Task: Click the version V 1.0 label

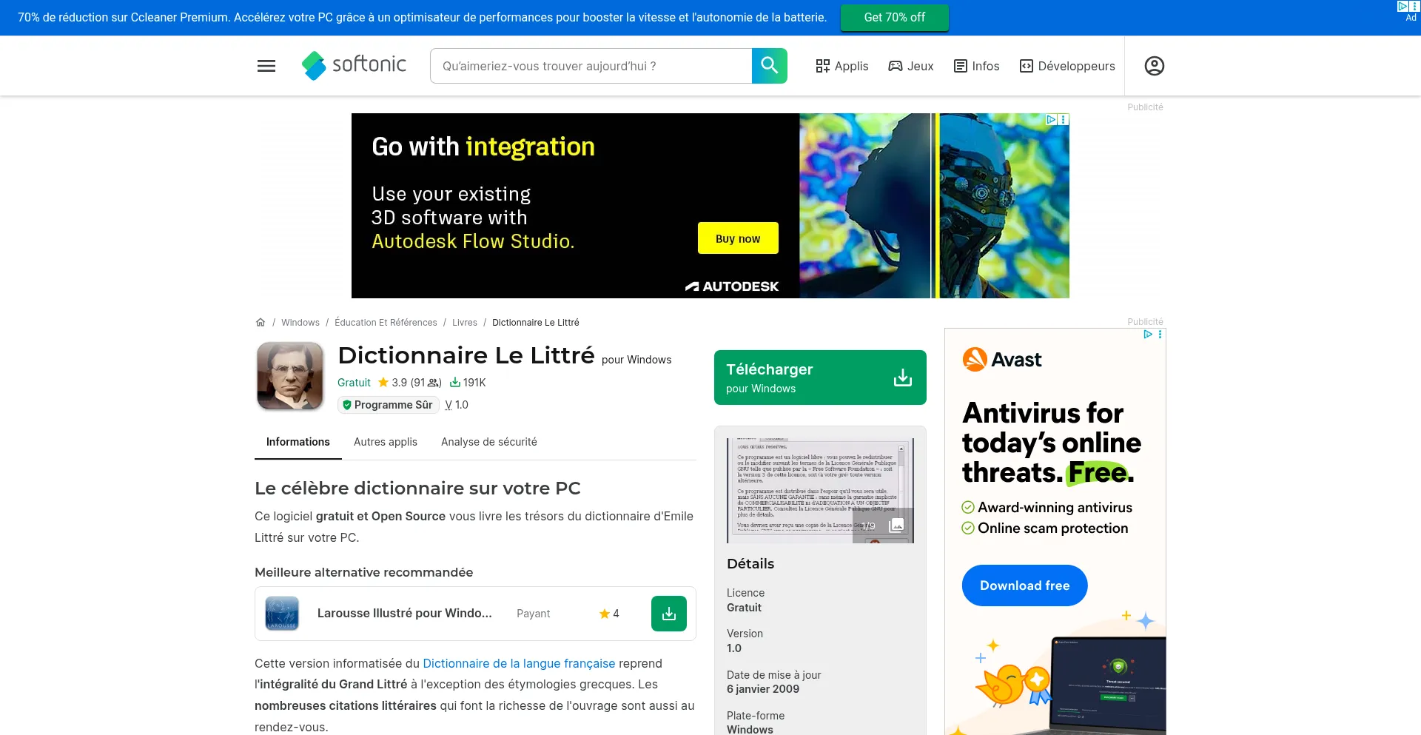Action: tap(457, 405)
